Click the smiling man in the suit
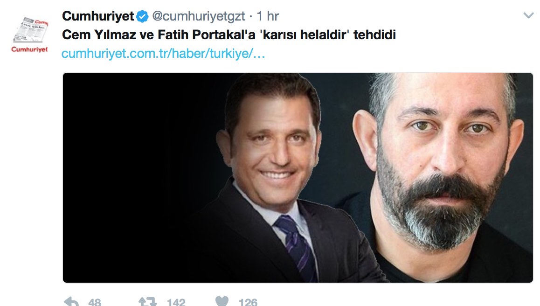540x306 pixels. pyautogui.click(x=276, y=179)
